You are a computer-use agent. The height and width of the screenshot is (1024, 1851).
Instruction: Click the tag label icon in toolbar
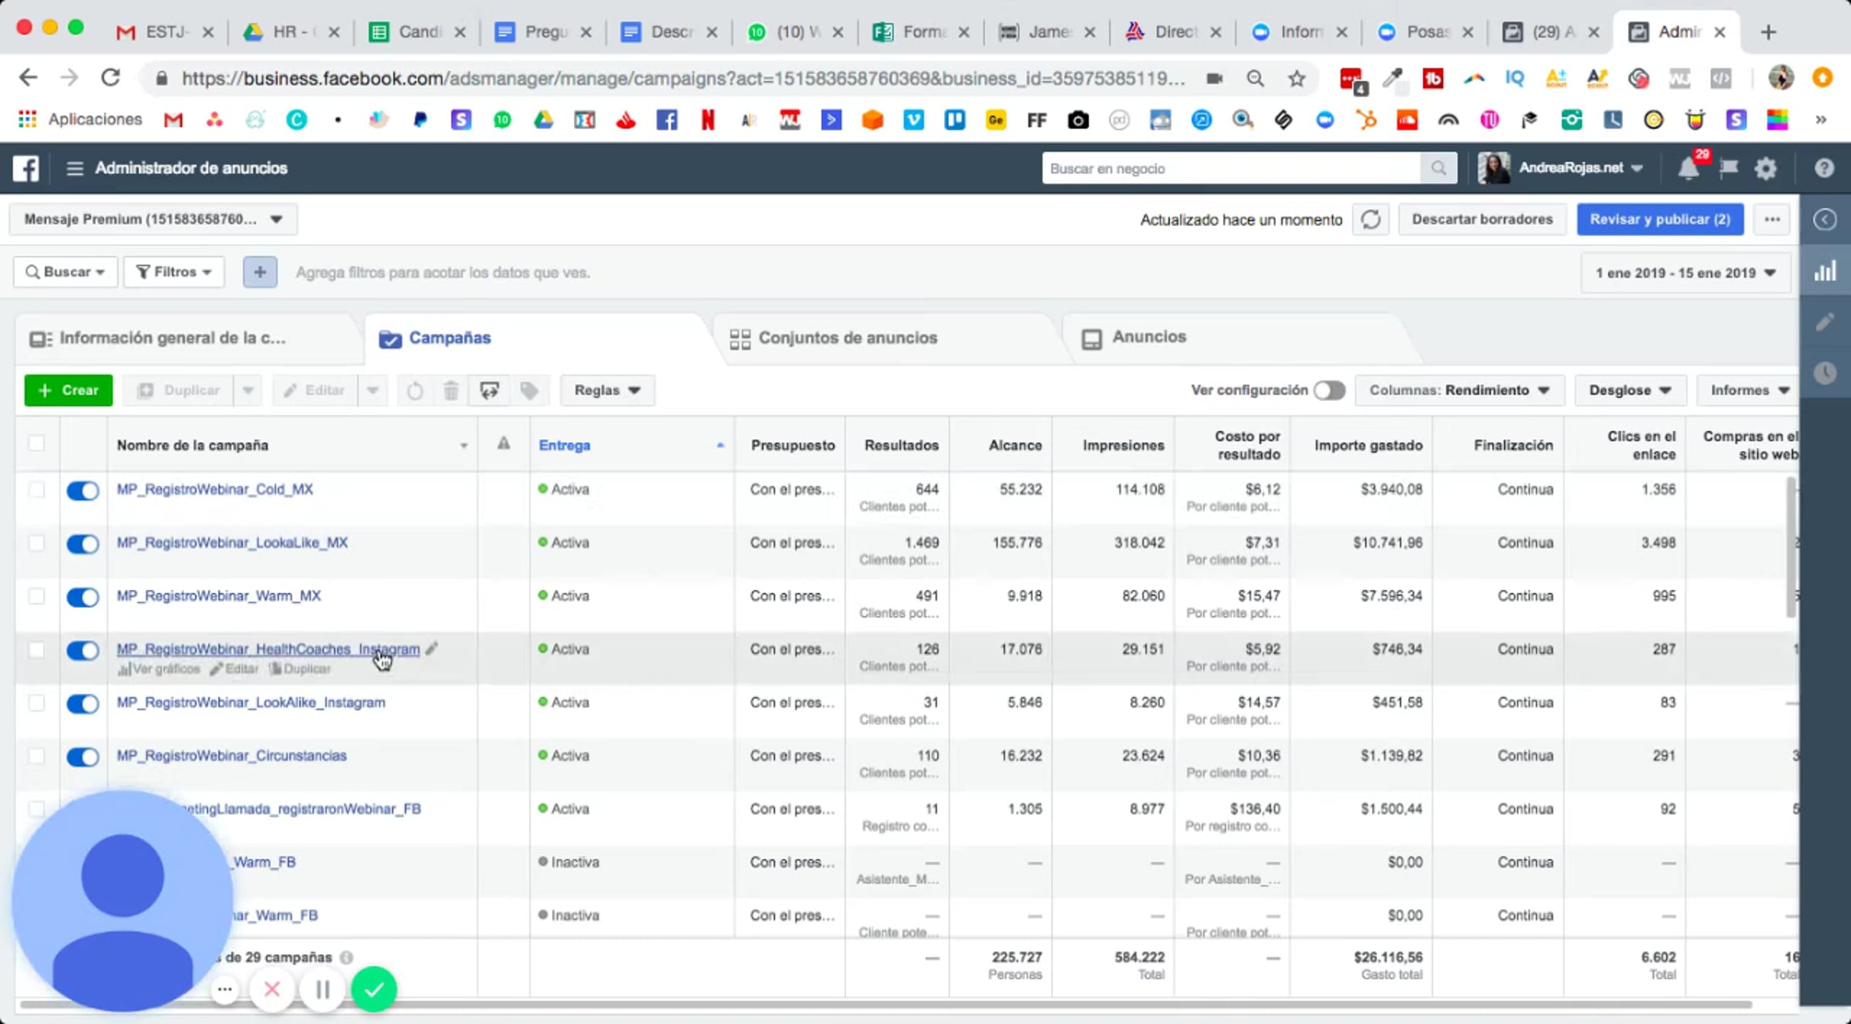pos(529,391)
